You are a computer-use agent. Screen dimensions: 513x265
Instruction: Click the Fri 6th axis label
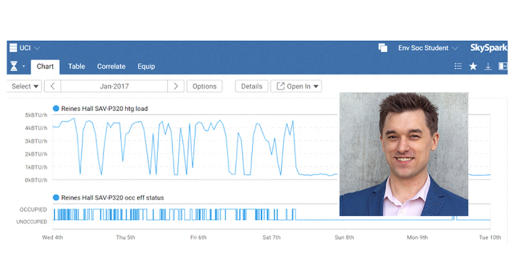198,237
